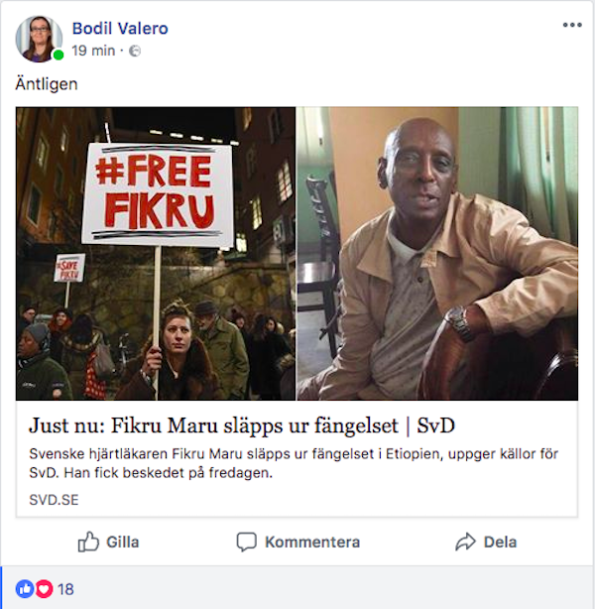
Task: Click the speech bubble comment icon
Action: [247, 542]
